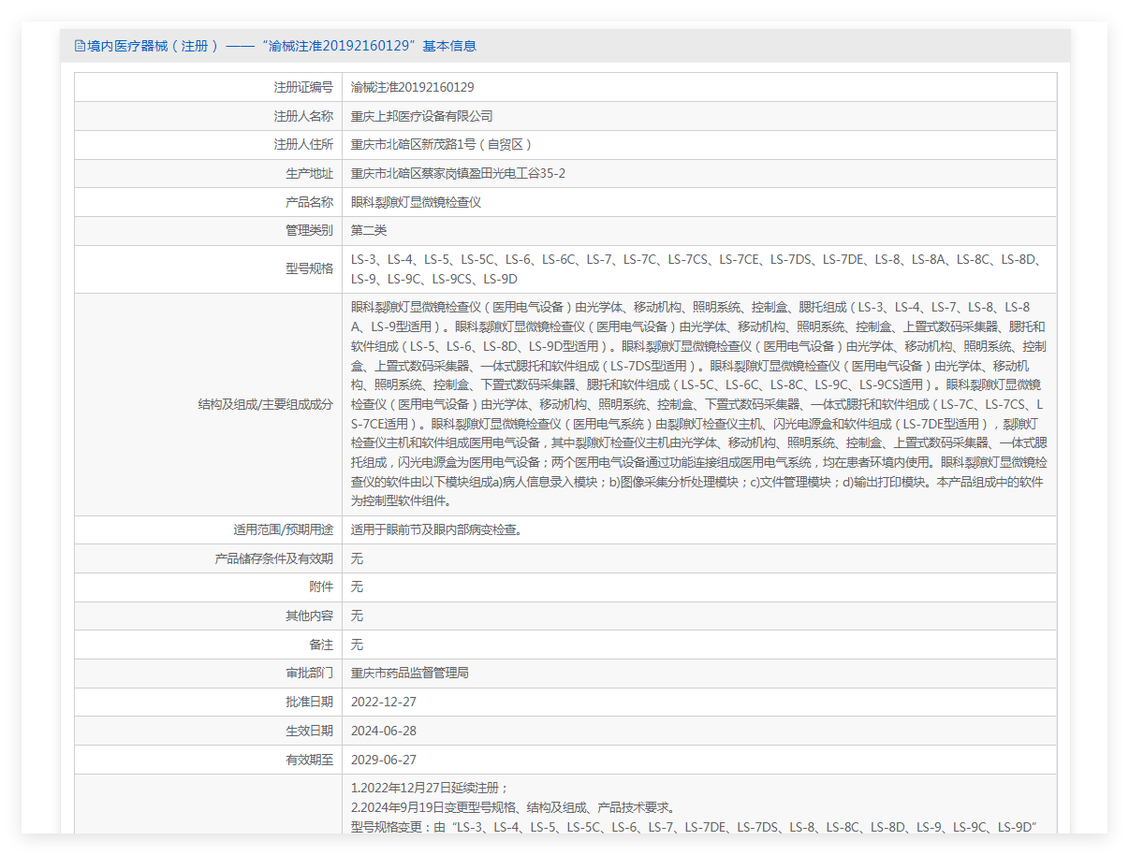Select the 产品储存条件及有效期 label cell
Screen dimensions: 1129x855
209,559
